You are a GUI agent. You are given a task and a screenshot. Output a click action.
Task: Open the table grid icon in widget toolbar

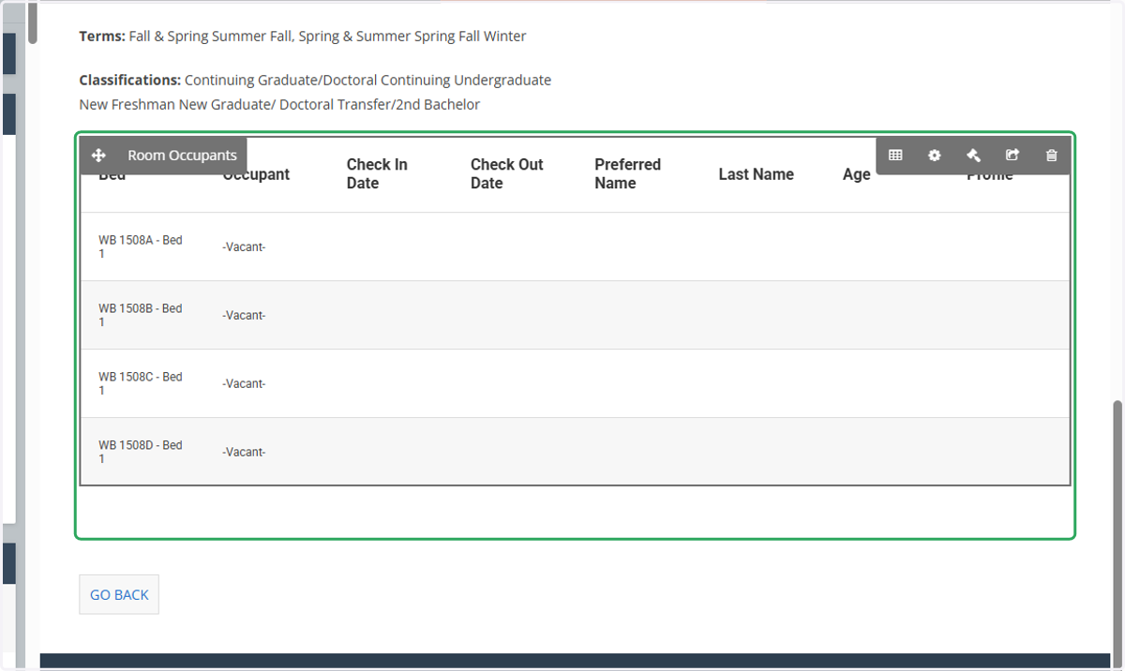coord(895,156)
